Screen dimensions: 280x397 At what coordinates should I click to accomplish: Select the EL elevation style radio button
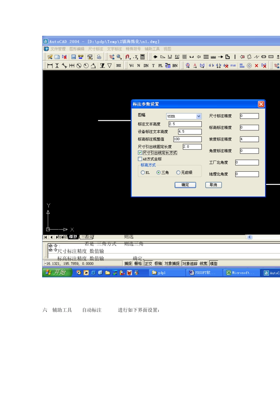[143, 173]
